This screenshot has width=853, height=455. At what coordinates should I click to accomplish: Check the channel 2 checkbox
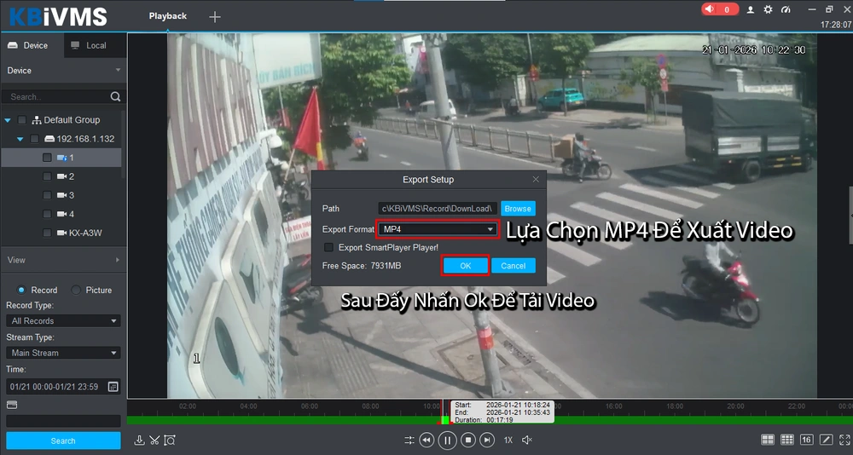47,176
